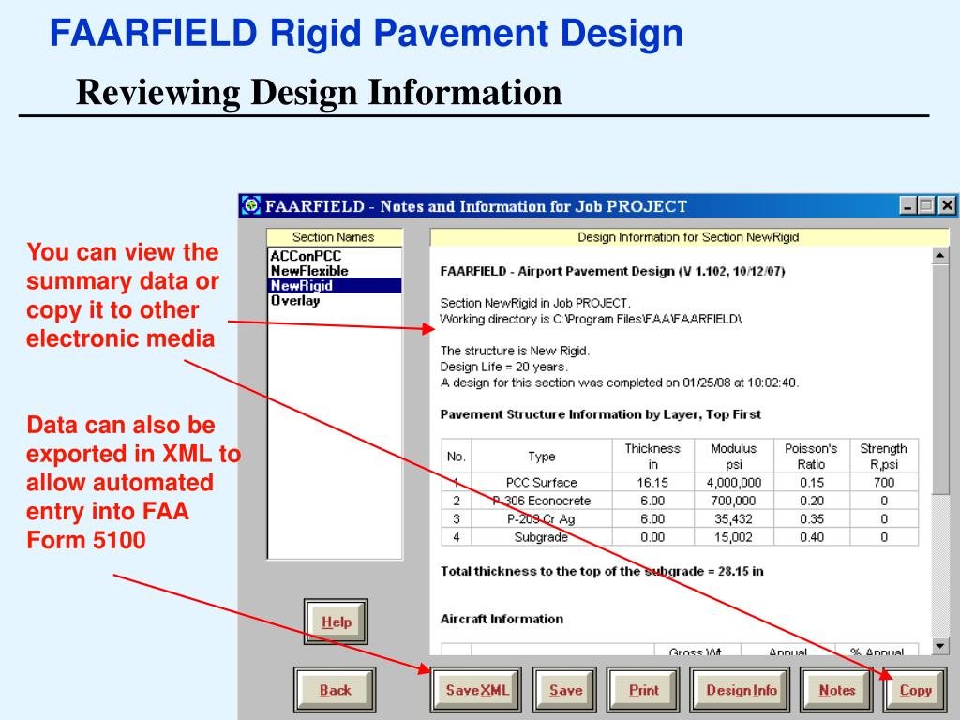Screen dimensions: 960x720
Task: Click the Copy button
Action: pyautogui.click(x=915, y=691)
